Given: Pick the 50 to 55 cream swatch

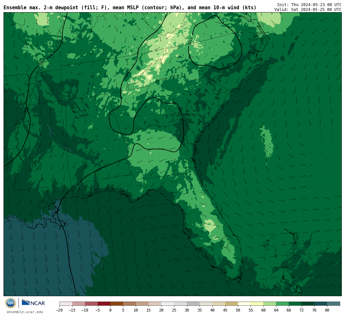Looking at the screenshot, I should click(x=244, y=304).
